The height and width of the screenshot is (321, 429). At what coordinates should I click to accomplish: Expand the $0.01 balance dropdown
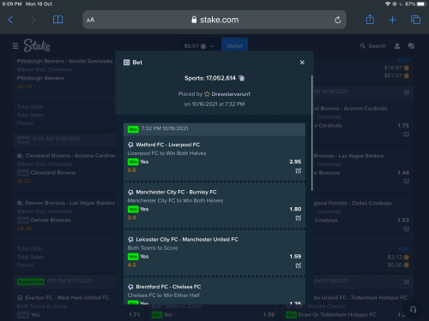199,46
